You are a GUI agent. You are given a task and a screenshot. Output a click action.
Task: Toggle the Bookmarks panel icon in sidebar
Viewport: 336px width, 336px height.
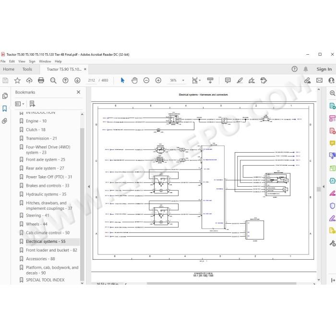pos(4,108)
